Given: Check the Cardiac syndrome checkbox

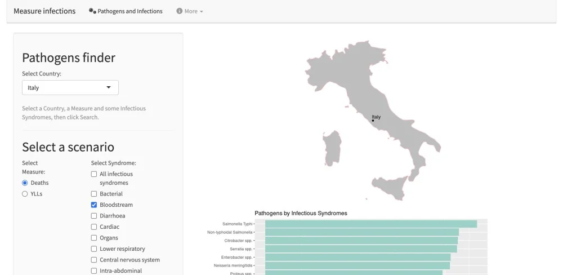Looking at the screenshot, I should click(x=93, y=227).
